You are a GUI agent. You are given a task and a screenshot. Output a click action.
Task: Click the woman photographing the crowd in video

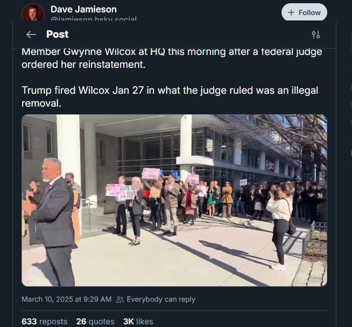[x=280, y=226]
